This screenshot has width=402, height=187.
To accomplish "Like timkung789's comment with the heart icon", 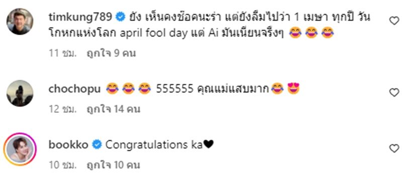I will point(394,21).
